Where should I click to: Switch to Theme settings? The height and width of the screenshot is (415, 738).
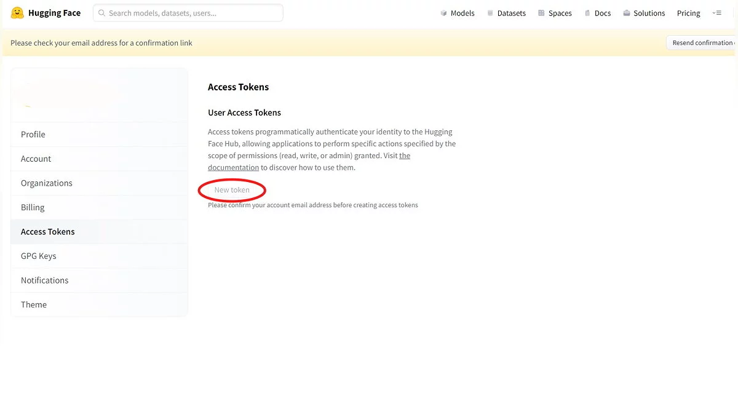(x=34, y=304)
